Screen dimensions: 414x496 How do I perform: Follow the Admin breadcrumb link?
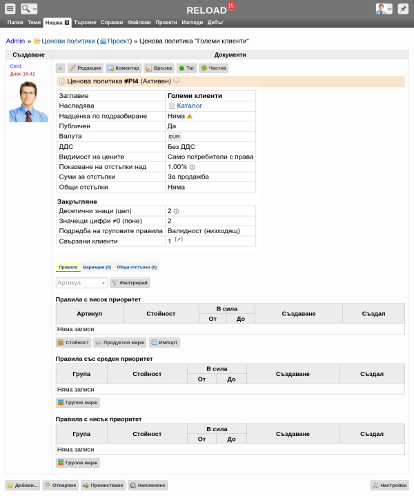[x=15, y=41]
